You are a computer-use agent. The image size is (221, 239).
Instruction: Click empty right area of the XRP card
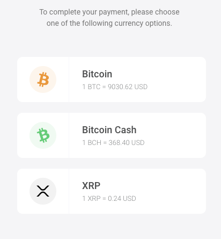point(177,191)
